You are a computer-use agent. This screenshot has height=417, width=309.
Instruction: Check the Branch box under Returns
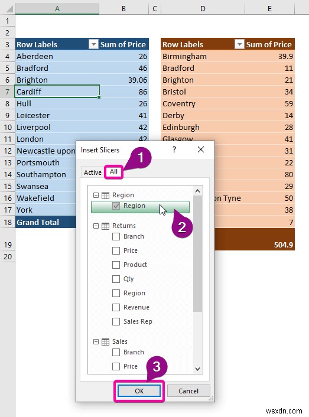(116, 236)
